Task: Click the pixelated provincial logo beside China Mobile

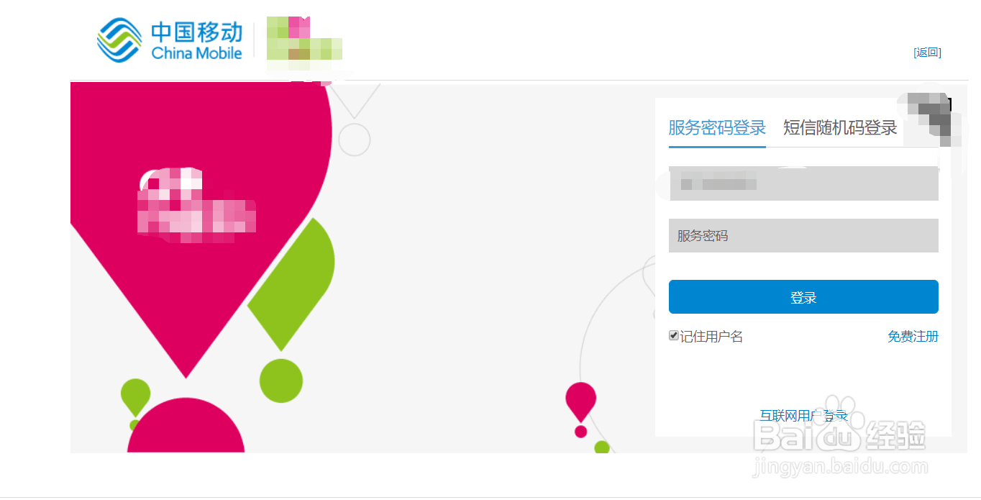Action: coord(304,45)
